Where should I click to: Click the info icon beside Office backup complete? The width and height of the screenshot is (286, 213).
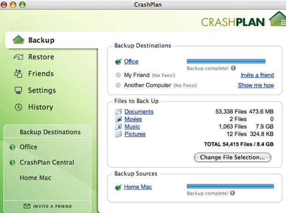click(x=233, y=68)
